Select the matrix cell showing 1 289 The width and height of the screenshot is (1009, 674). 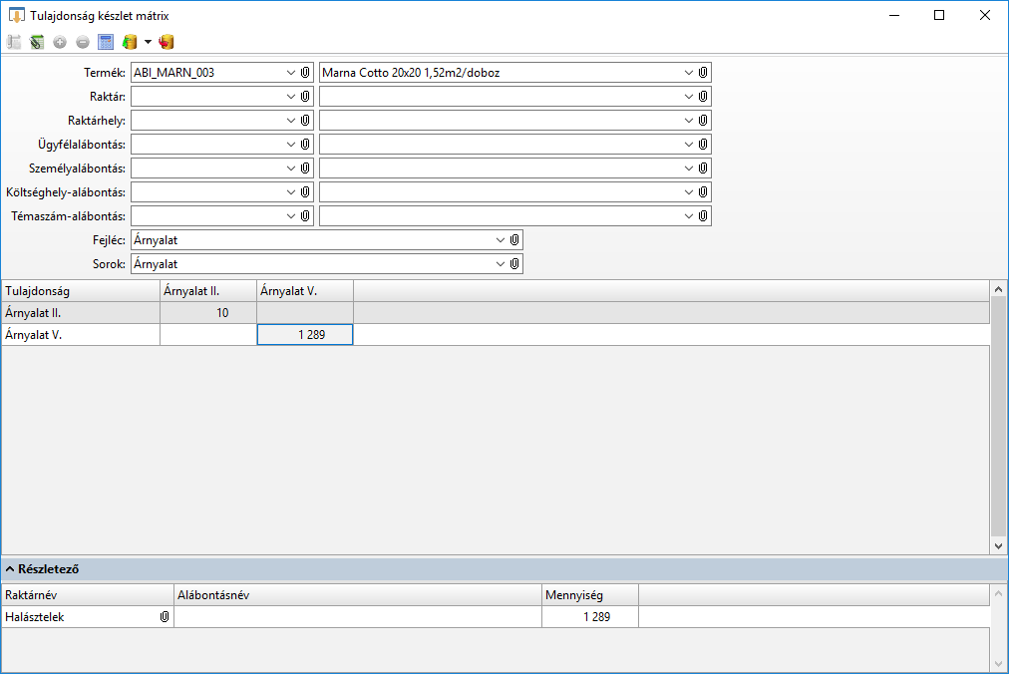click(305, 335)
